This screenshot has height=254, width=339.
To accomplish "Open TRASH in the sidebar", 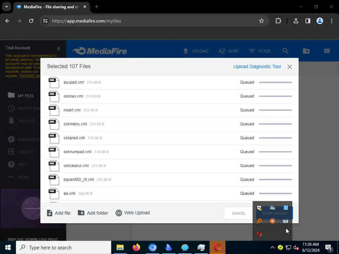I will point(22,121).
